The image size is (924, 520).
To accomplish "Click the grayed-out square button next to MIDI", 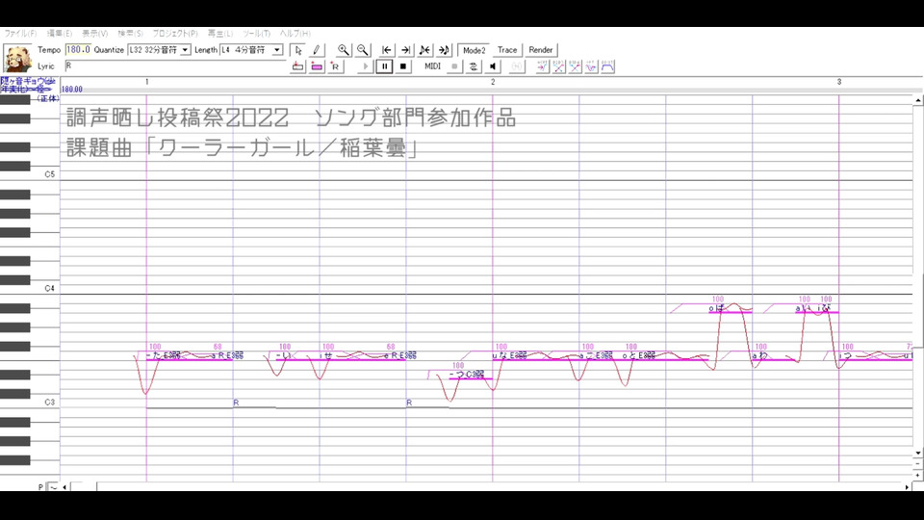I will tap(454, 66).
